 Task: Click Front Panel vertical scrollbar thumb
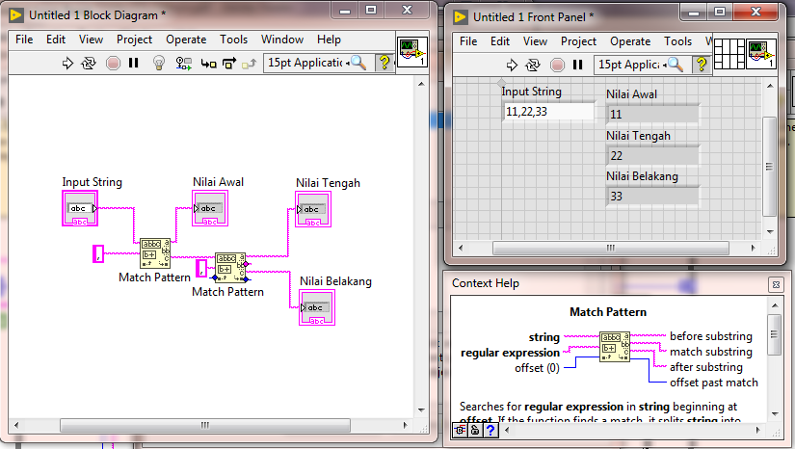click(x=769, y=167)
